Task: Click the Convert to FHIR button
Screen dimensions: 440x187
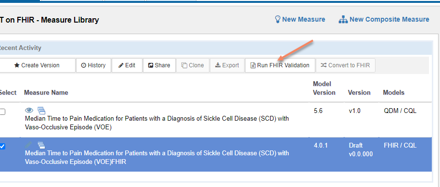Action: (346, 65)
